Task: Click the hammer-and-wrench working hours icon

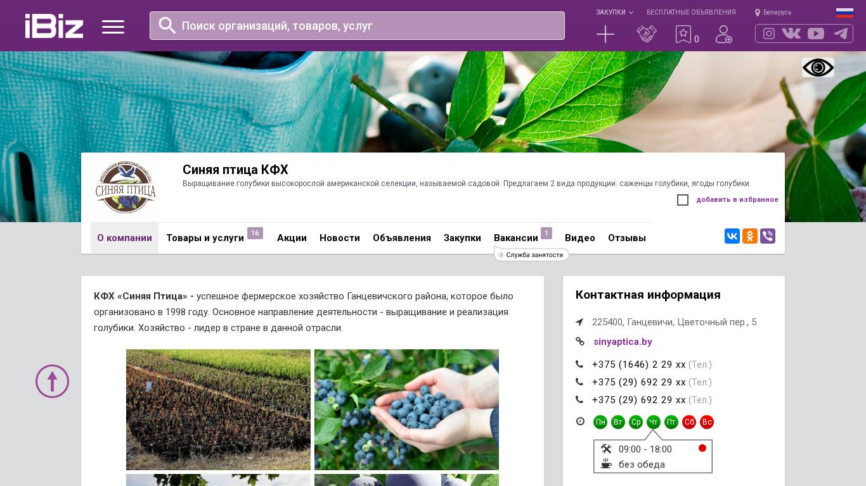Action: (606, 449)
